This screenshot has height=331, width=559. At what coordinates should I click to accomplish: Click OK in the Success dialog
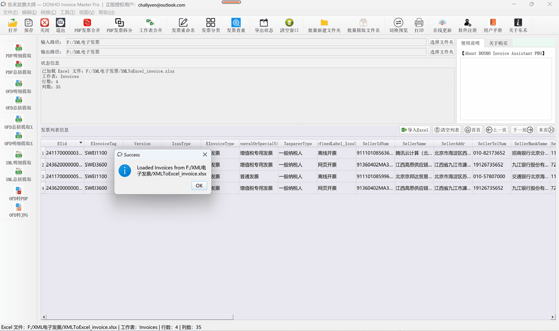coord(199,185)
